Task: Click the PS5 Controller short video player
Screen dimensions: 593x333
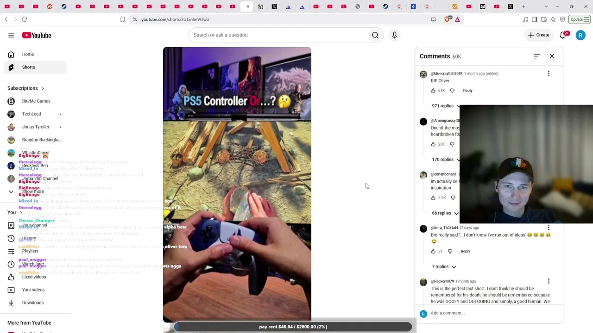Action: pos(237,185)
